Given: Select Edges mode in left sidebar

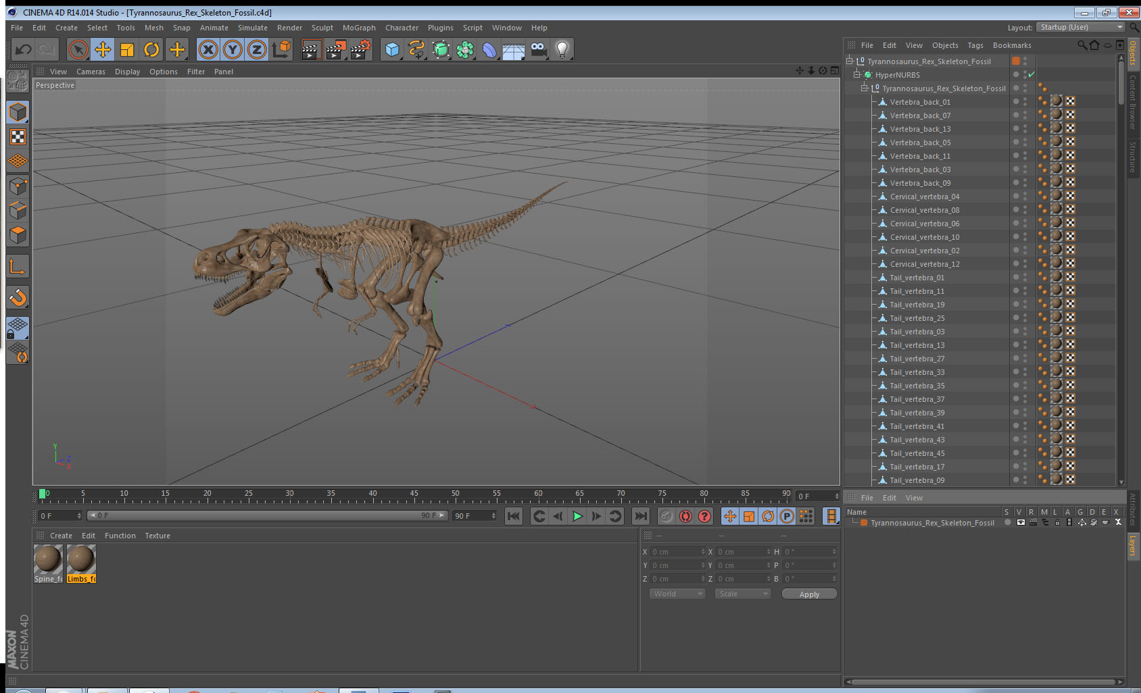Looking at the screenshot, I should pyautogui.click(x=18, y=211).
